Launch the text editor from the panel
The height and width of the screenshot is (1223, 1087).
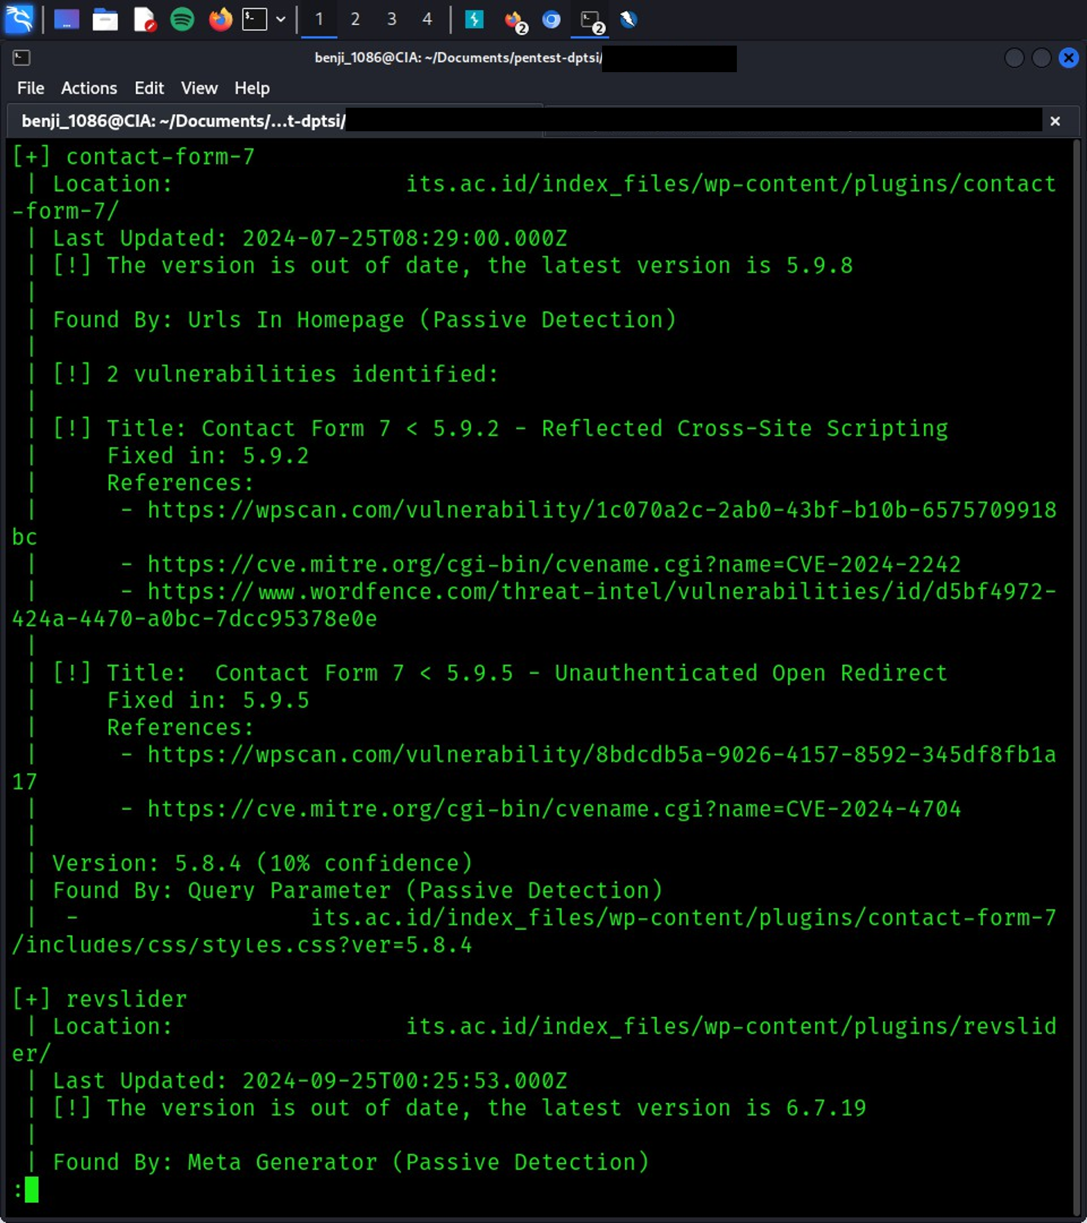[144, 20]
